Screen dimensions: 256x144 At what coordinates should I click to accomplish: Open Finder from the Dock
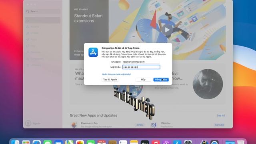pyautogui.click(x=15, y=142)
